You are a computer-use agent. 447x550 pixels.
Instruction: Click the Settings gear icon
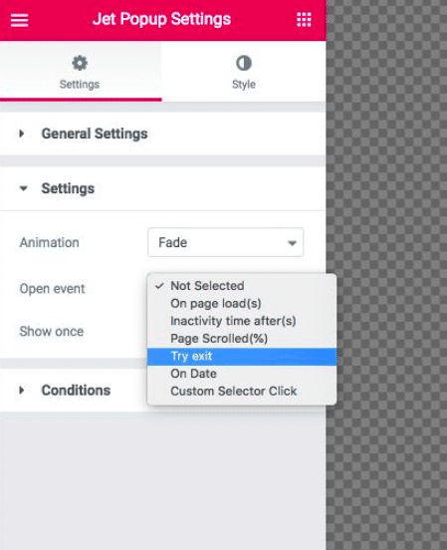click(x=80, y=64)
